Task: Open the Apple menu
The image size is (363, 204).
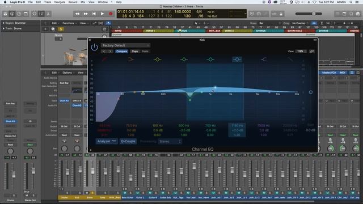Action: tap(5, 2)
